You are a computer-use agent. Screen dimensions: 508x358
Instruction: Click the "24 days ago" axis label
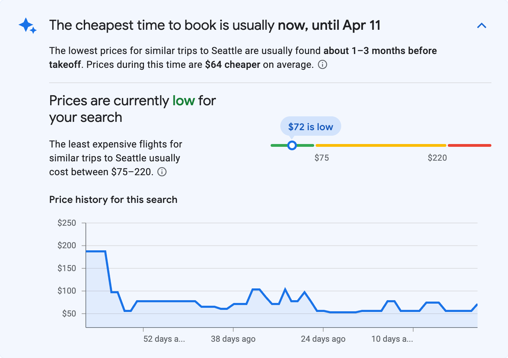click(x=323, y=339)
